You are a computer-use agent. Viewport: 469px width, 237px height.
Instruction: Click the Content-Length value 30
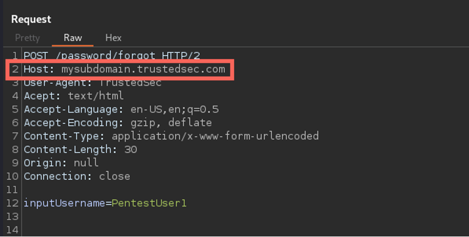coord(131,149)
